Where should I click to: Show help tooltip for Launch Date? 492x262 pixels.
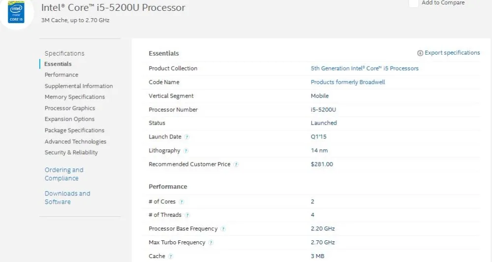[x=186, y=137]
